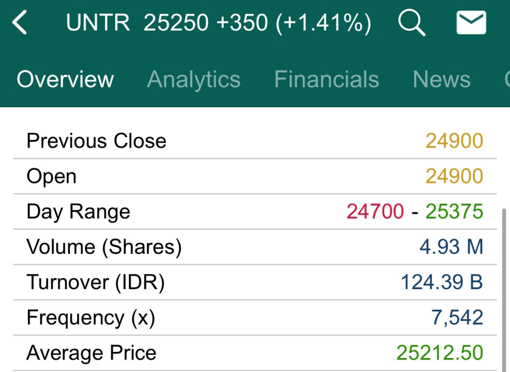Screen dimensions: 510x372
Task: Click the Previous Close label
Action: 96,141
